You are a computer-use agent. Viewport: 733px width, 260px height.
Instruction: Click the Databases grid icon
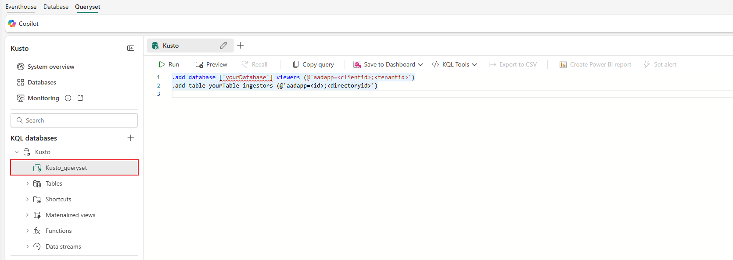coord(21,82)
